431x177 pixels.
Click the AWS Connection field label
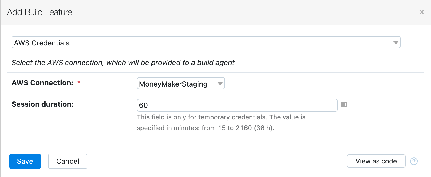tap(43, 83)
